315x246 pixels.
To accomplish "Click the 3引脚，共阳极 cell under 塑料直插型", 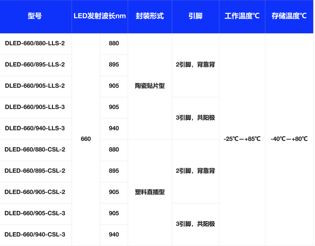I will [195, 224].
